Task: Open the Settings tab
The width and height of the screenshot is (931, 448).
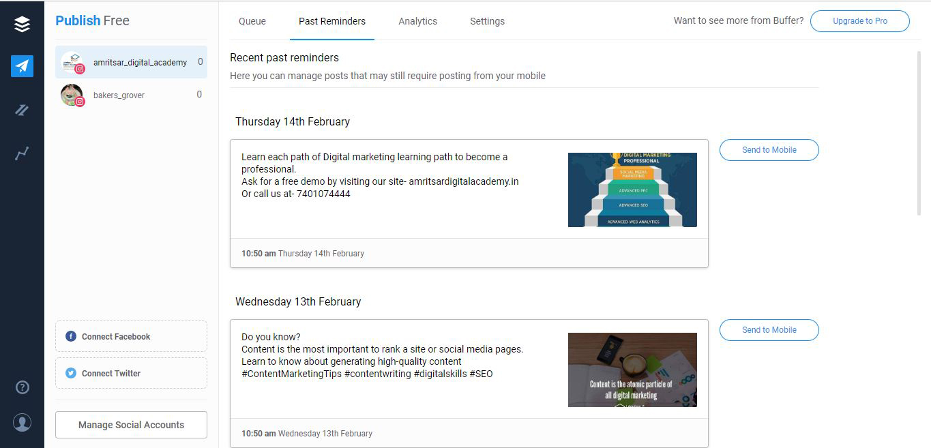Action: coord(487,21)
